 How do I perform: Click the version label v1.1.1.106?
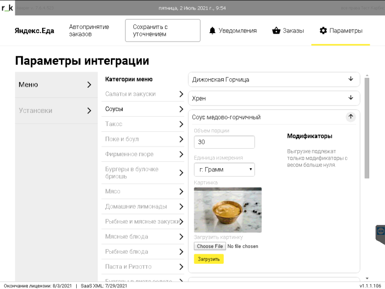click(370, 286)
